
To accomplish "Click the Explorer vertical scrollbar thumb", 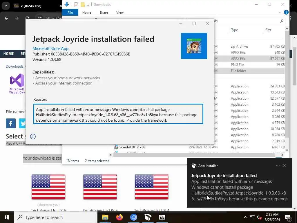I will click(x=287, y=84).
